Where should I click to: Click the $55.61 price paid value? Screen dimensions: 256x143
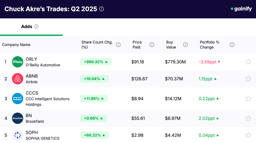[x=138, y=118]
